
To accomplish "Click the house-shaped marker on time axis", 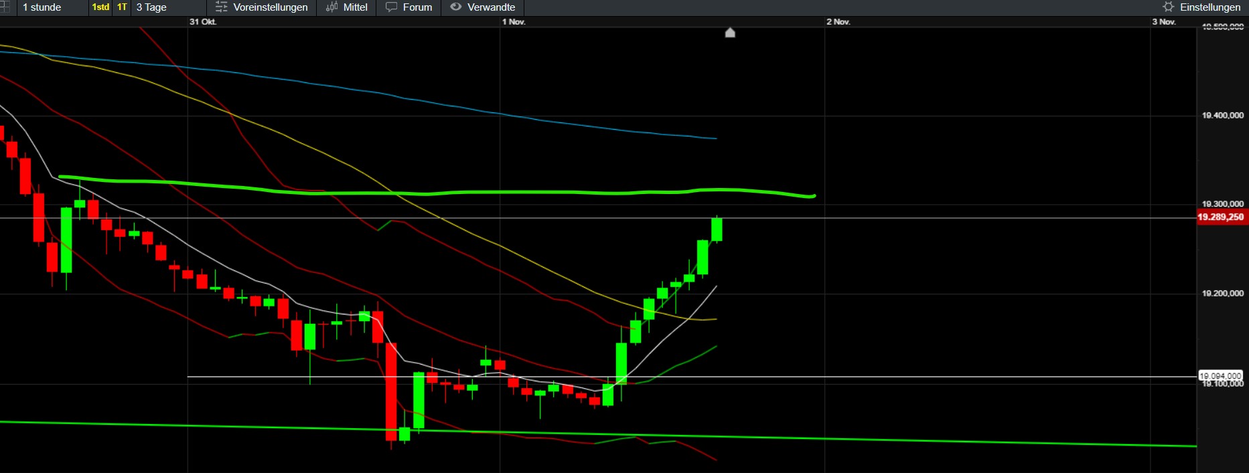I will pos(730,33).
